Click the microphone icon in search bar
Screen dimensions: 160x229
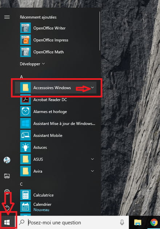point(122,222)
